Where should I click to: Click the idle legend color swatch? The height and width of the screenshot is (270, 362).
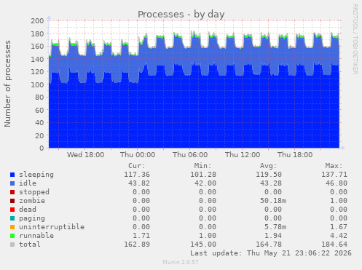pyautogui.click(x=12, y=183)
